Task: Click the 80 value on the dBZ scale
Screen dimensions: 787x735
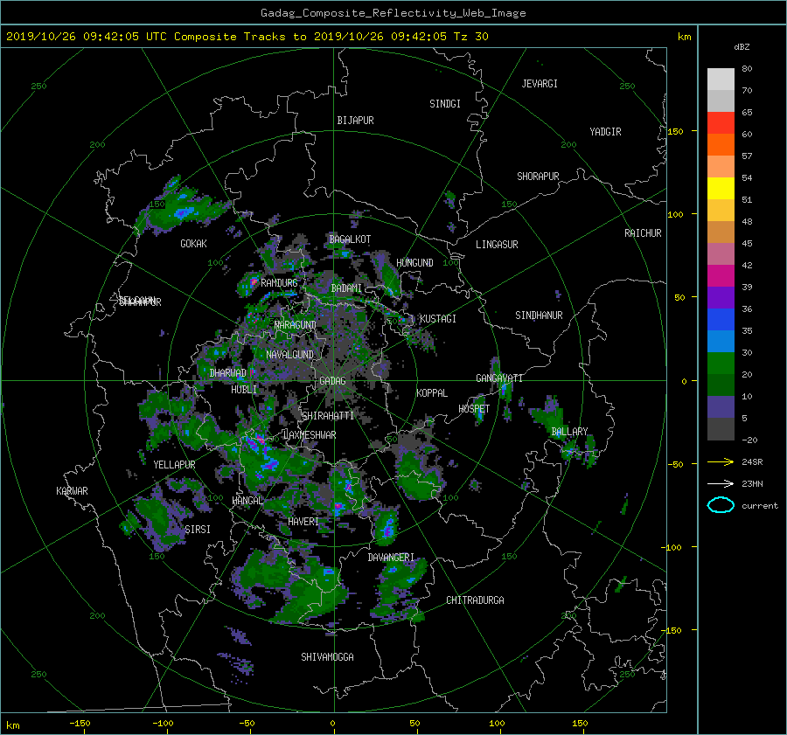Action: click(x=747, y=69)
